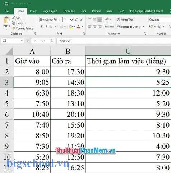Switch to the Insert tab
Image resolution: width=171 pixels, height=173 pixels.
pos(33,11)
